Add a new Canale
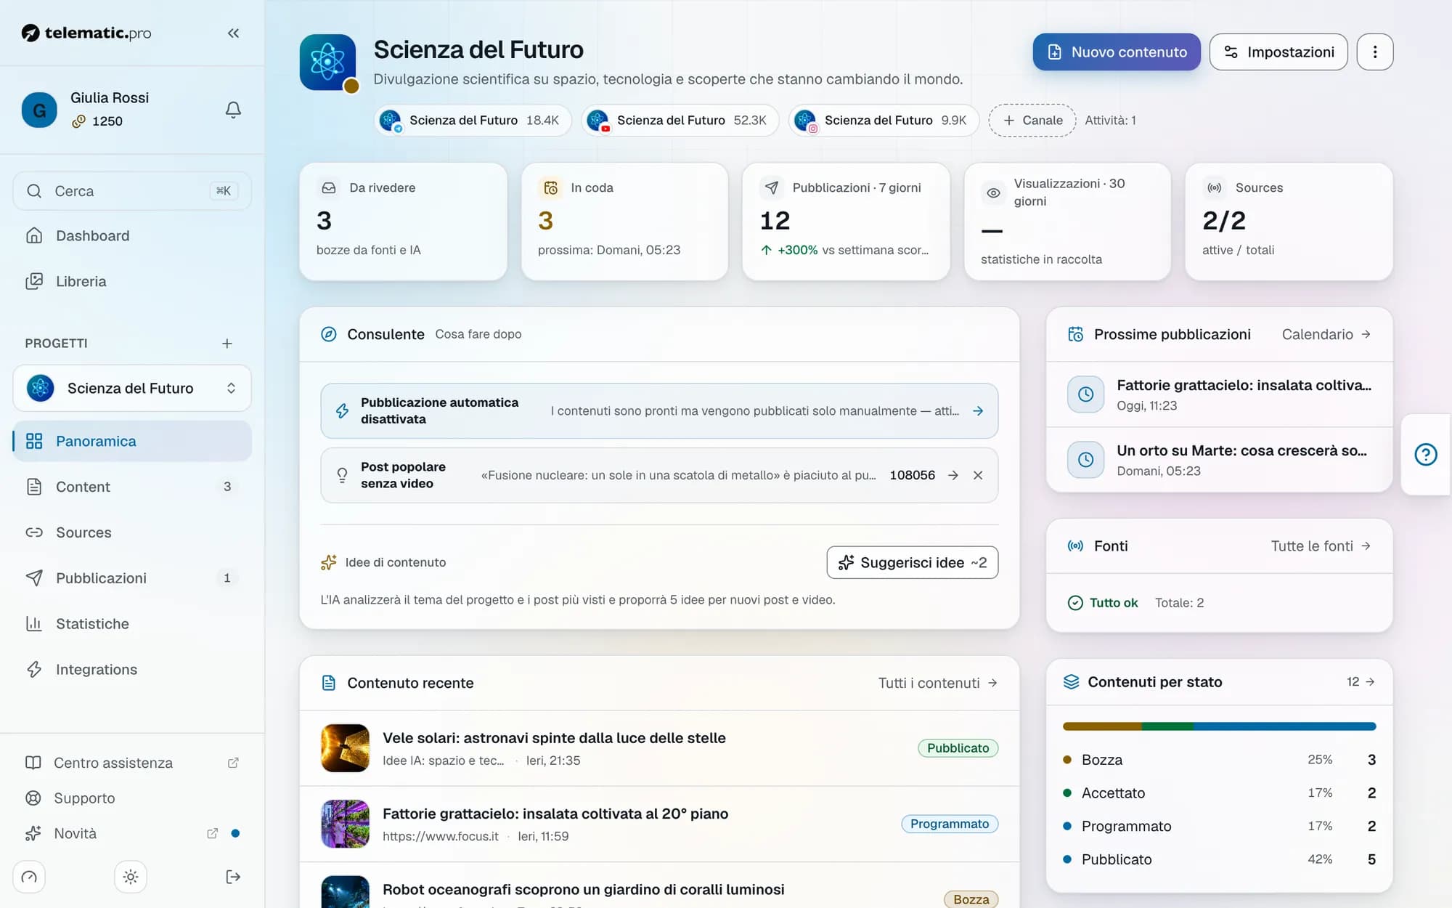Screen dimensions: 1452x908 [1032, 121]
